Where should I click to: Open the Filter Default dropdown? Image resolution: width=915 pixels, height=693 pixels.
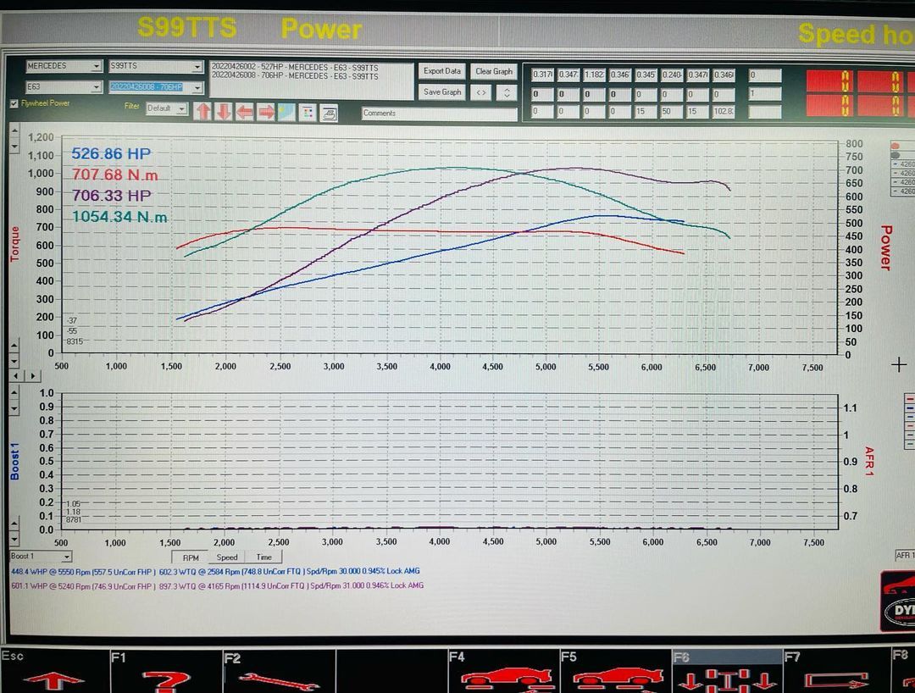166,108
